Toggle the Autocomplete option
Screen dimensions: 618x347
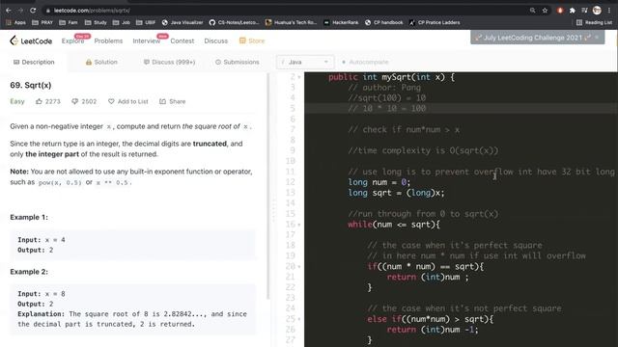point(365,62)
